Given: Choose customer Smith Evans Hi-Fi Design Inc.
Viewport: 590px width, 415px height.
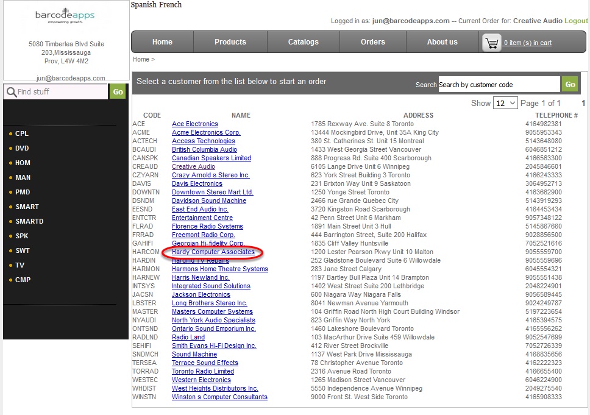Looking at the screenshot, I should 214,346.
